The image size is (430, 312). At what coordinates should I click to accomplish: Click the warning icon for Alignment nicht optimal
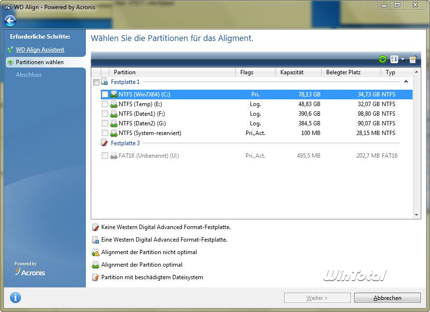point(96,252)
